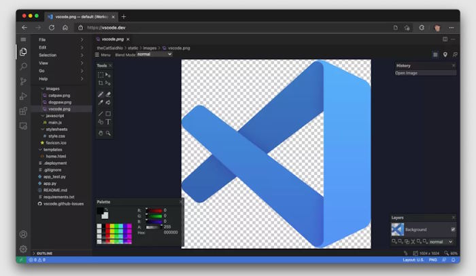
Task: Click the Menu button in image editor
Action: (x=103, y=55)
